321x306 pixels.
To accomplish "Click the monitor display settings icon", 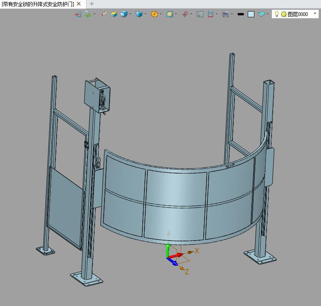I will [x=226, y=14].
